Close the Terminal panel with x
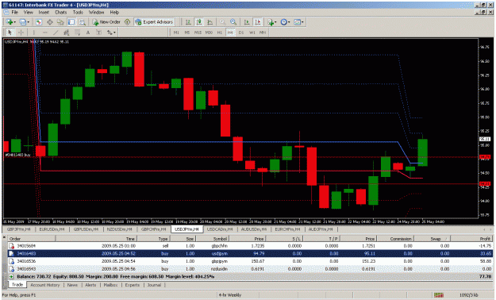Screen dimensions: 496x300 (4, 237)
